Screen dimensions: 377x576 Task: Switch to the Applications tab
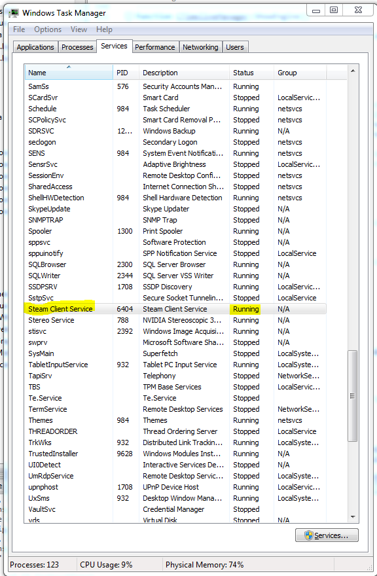35,47
